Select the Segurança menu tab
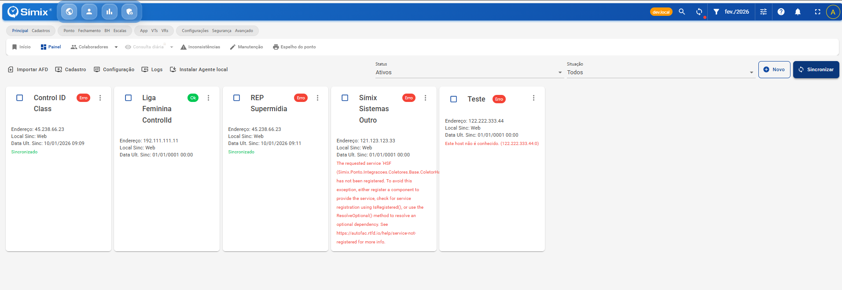This screenshot has width=842, height=290. (221, 31)
